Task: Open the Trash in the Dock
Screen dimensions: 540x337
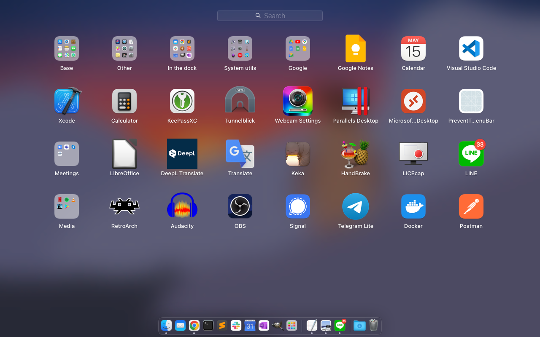Action: (373, 325)
